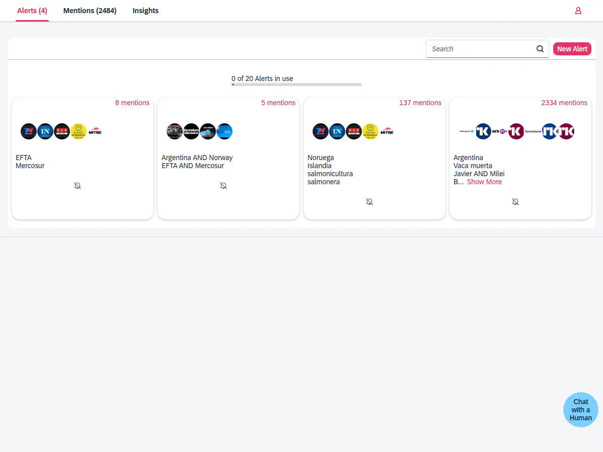Open the Insights tab
The width and height of the screenshot is (603, 452).
(145, 11)
